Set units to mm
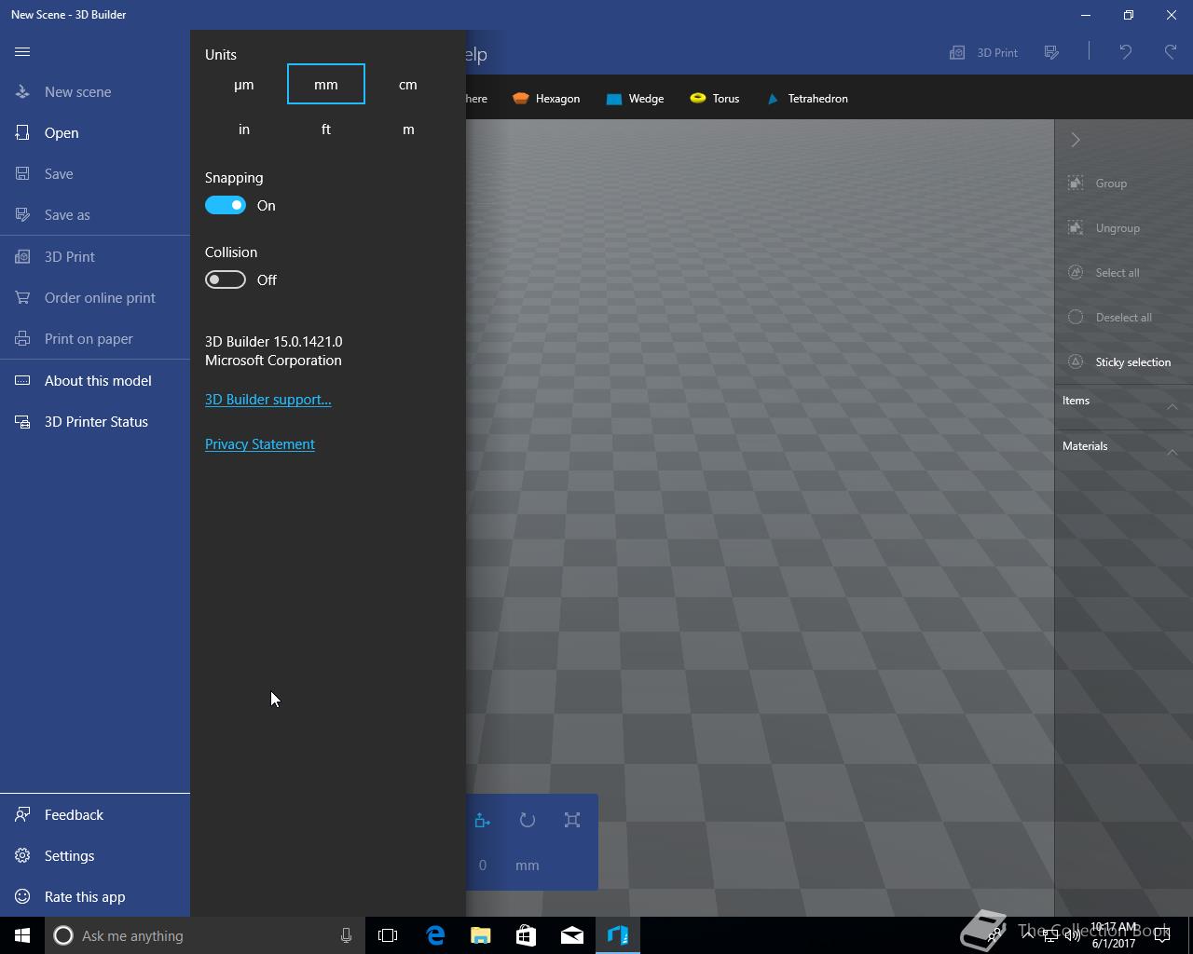This screenshot has width=1193, height=954. point(326,84)
